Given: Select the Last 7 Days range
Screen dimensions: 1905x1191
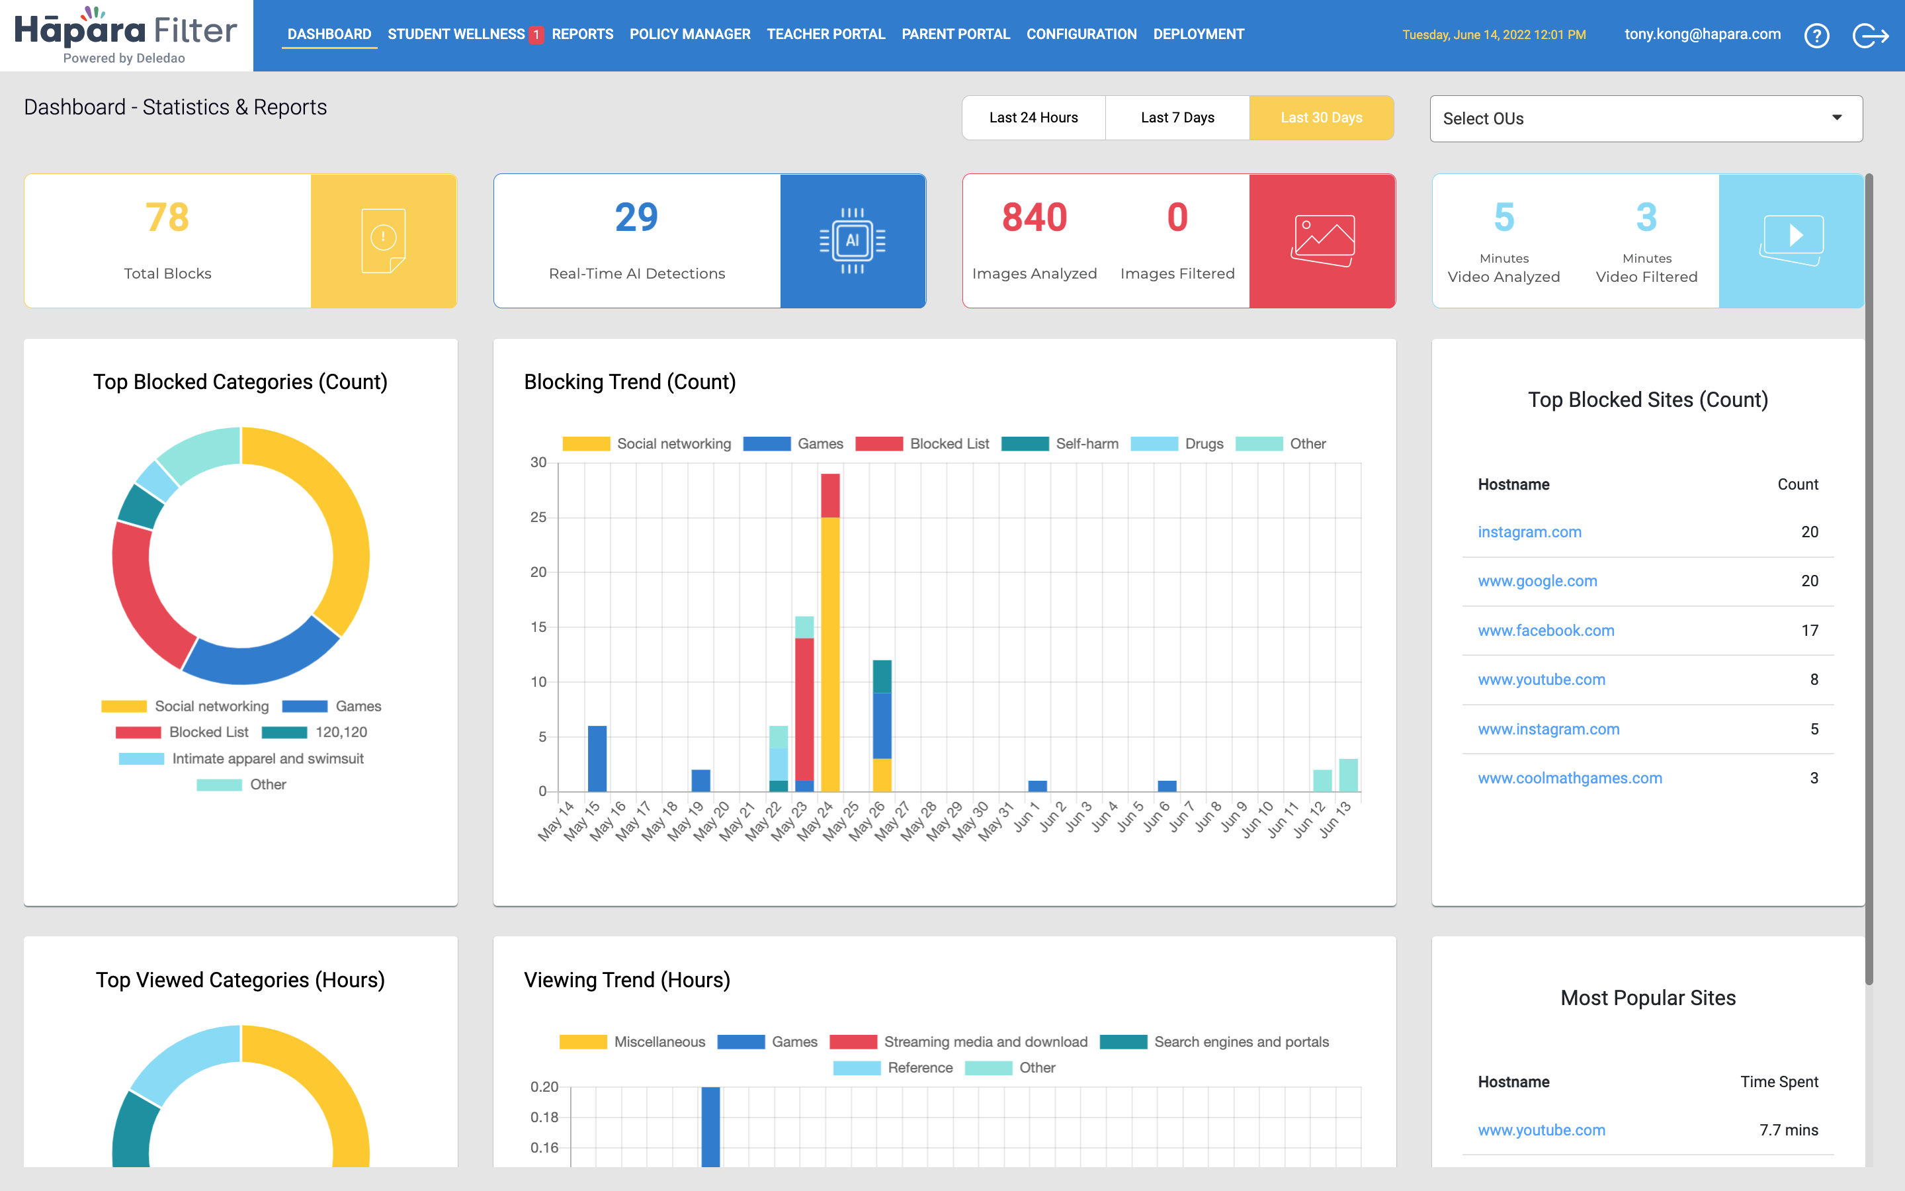Looking at the screenshot, I should [1177, 118].
